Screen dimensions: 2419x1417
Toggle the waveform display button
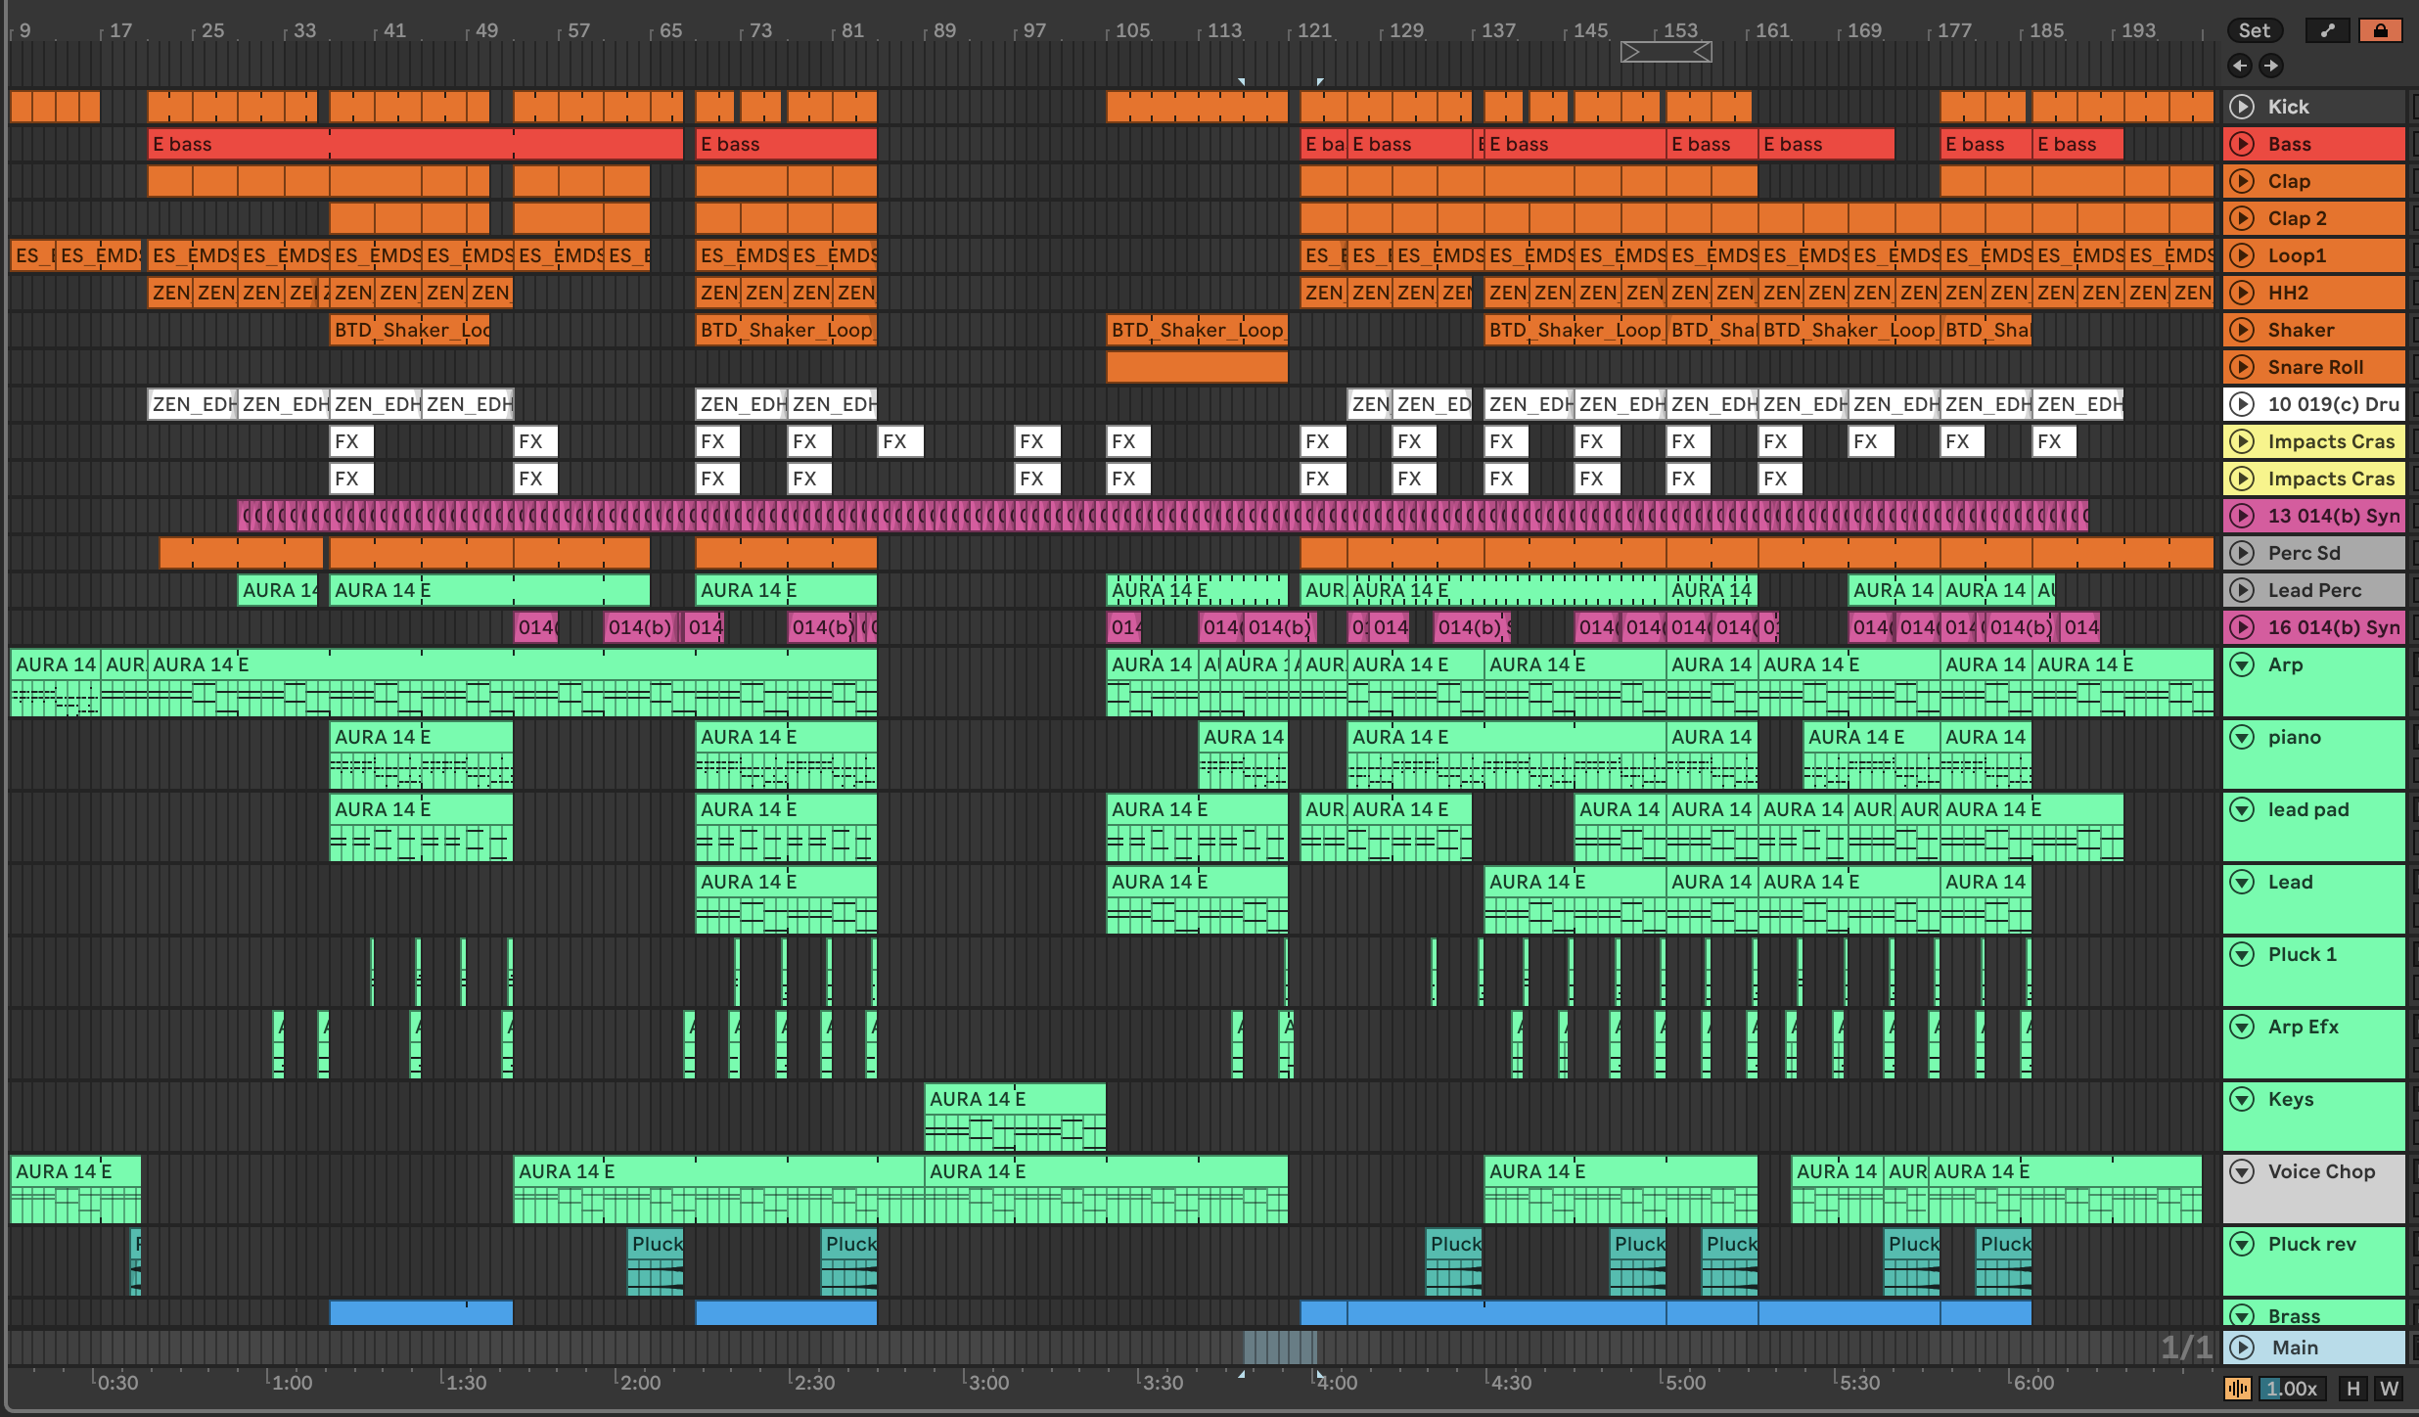click(x=2237, y=1389)
